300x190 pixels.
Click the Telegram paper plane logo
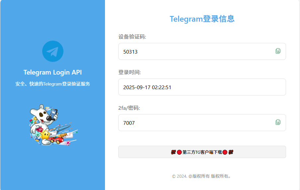click(x=53, y=51)
